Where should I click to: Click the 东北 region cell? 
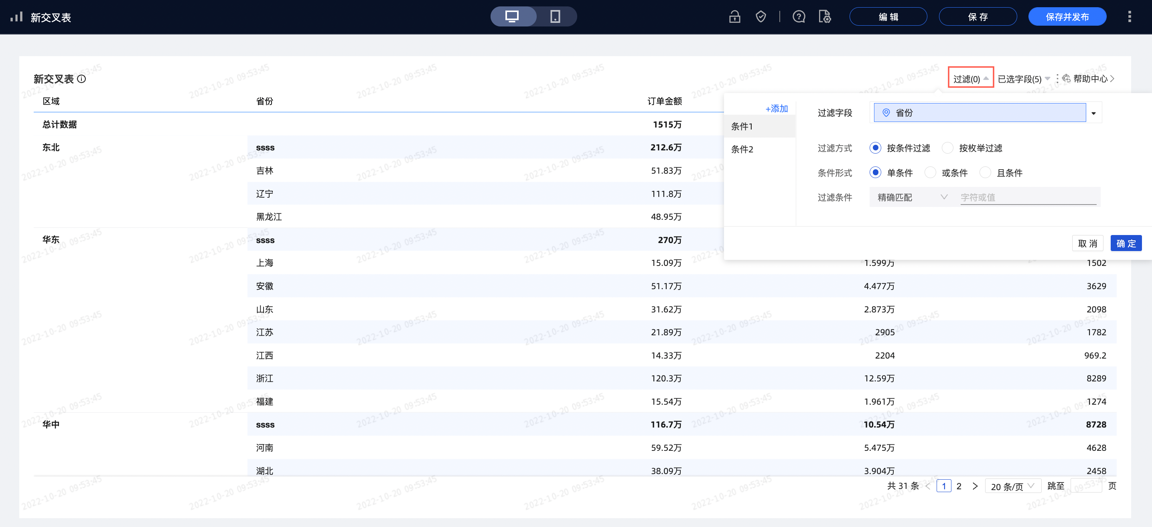point(51,148)
